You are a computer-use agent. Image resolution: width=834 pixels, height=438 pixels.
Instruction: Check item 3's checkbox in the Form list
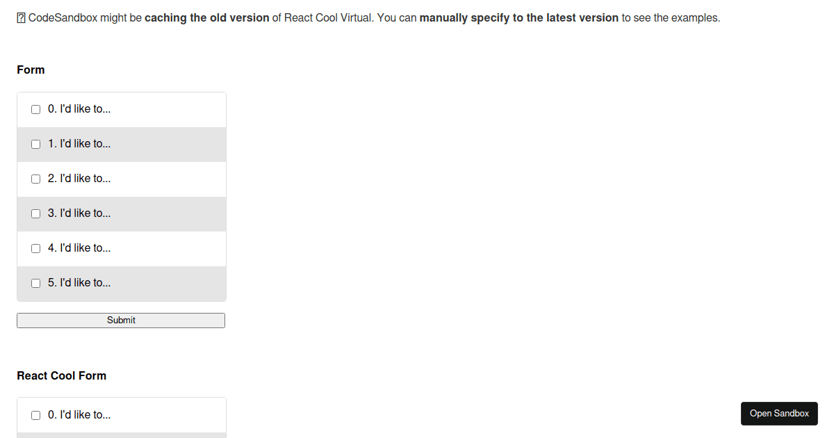(35, 213)
